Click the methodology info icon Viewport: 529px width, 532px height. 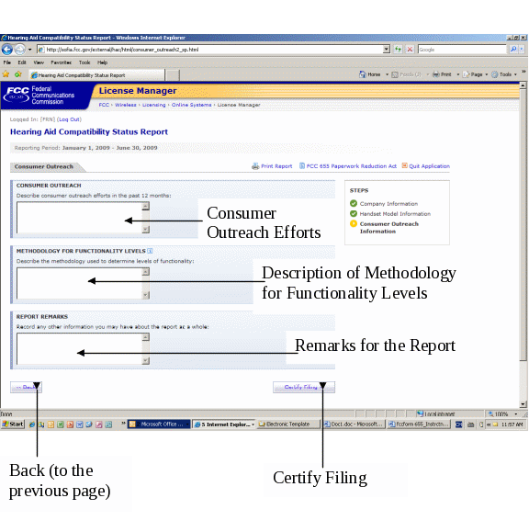(150, 251)
